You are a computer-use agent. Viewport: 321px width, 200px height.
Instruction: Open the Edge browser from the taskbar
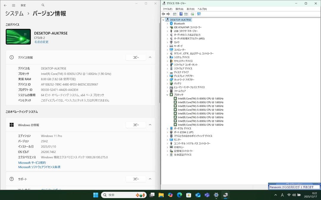click(179, 195)
